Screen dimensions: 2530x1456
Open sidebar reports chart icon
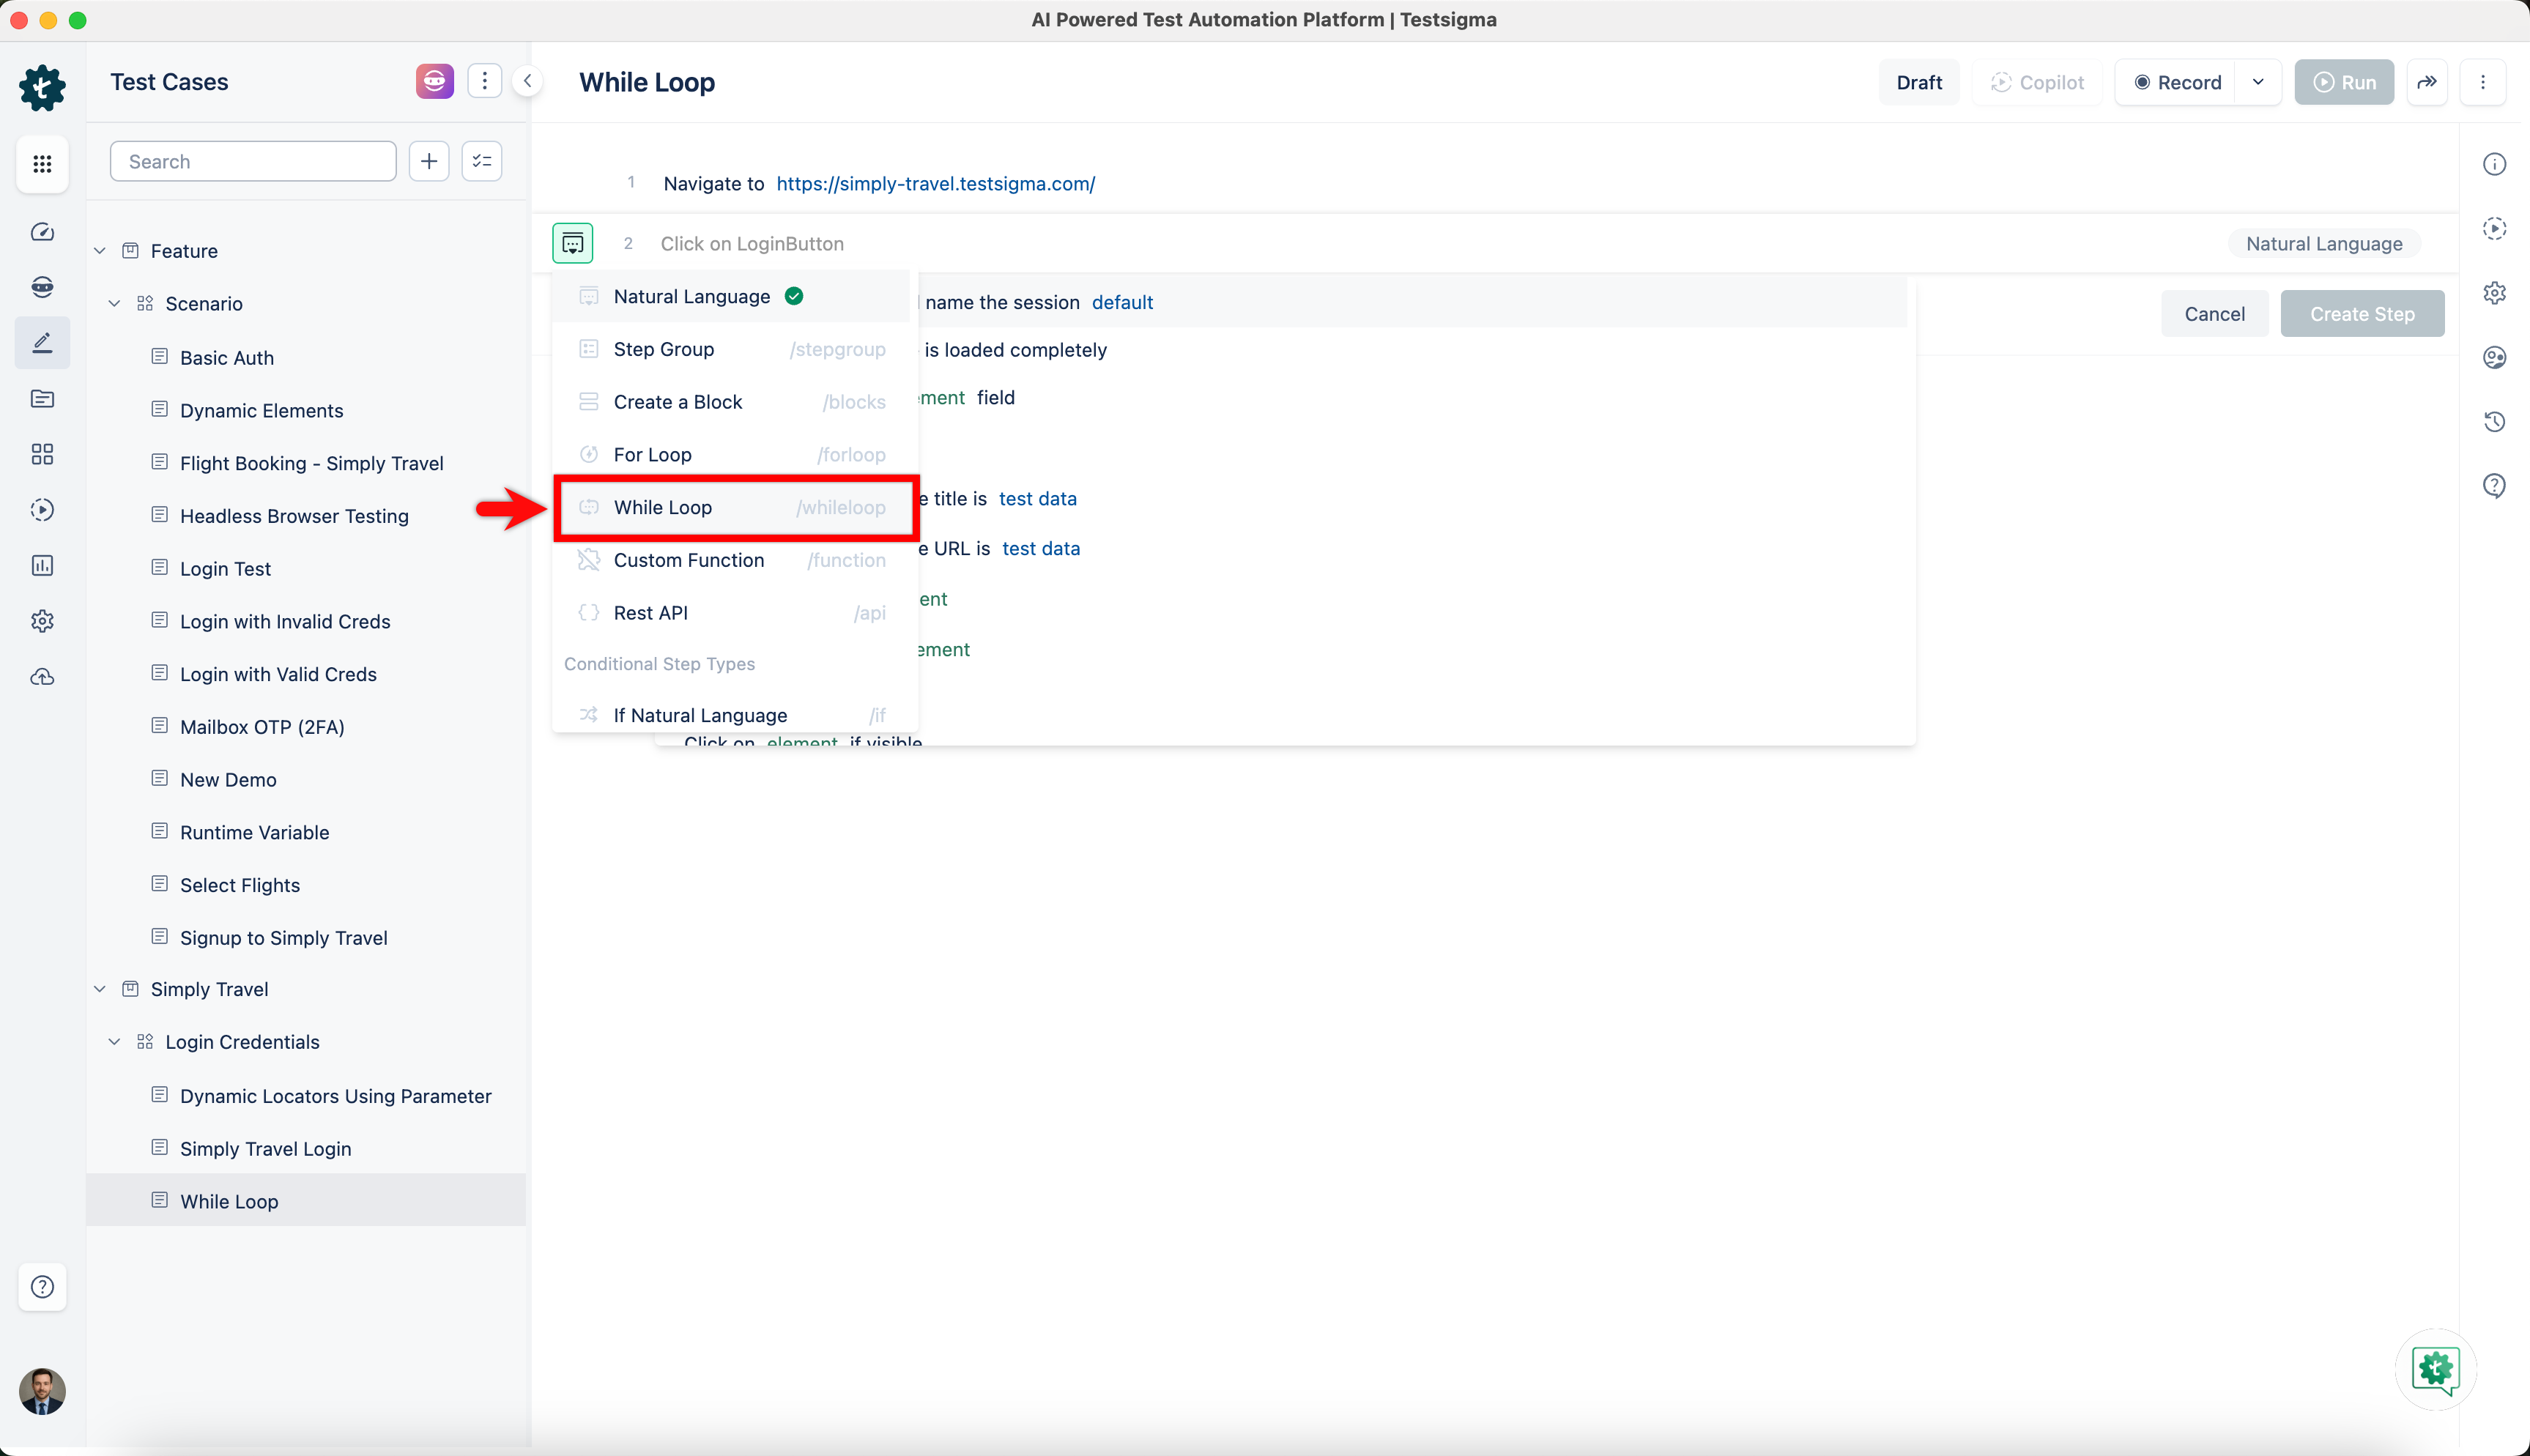(42, 565)
